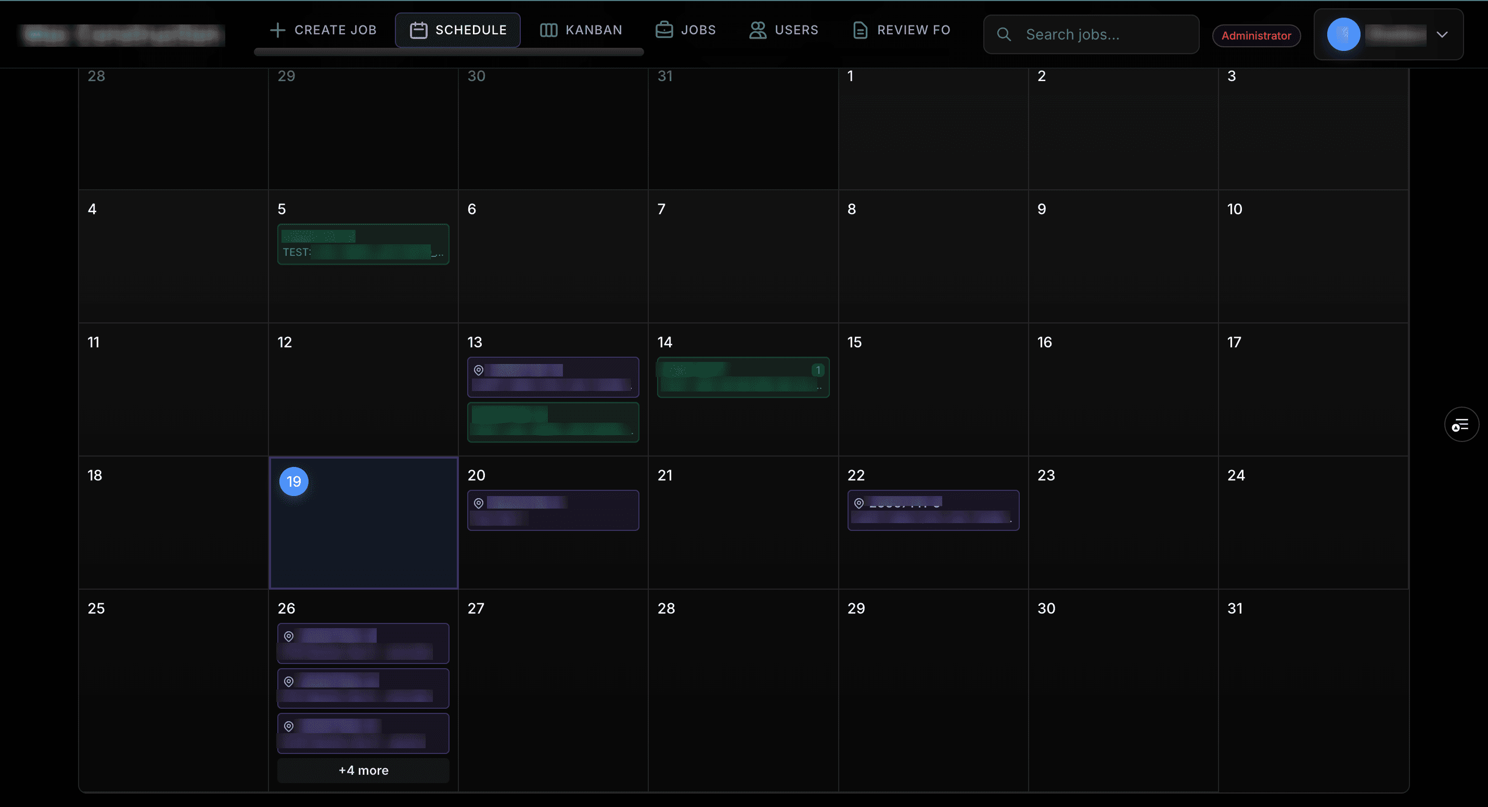Click the plus icon in Create Job
The image size is (1488, 807).
pos(278,30)
